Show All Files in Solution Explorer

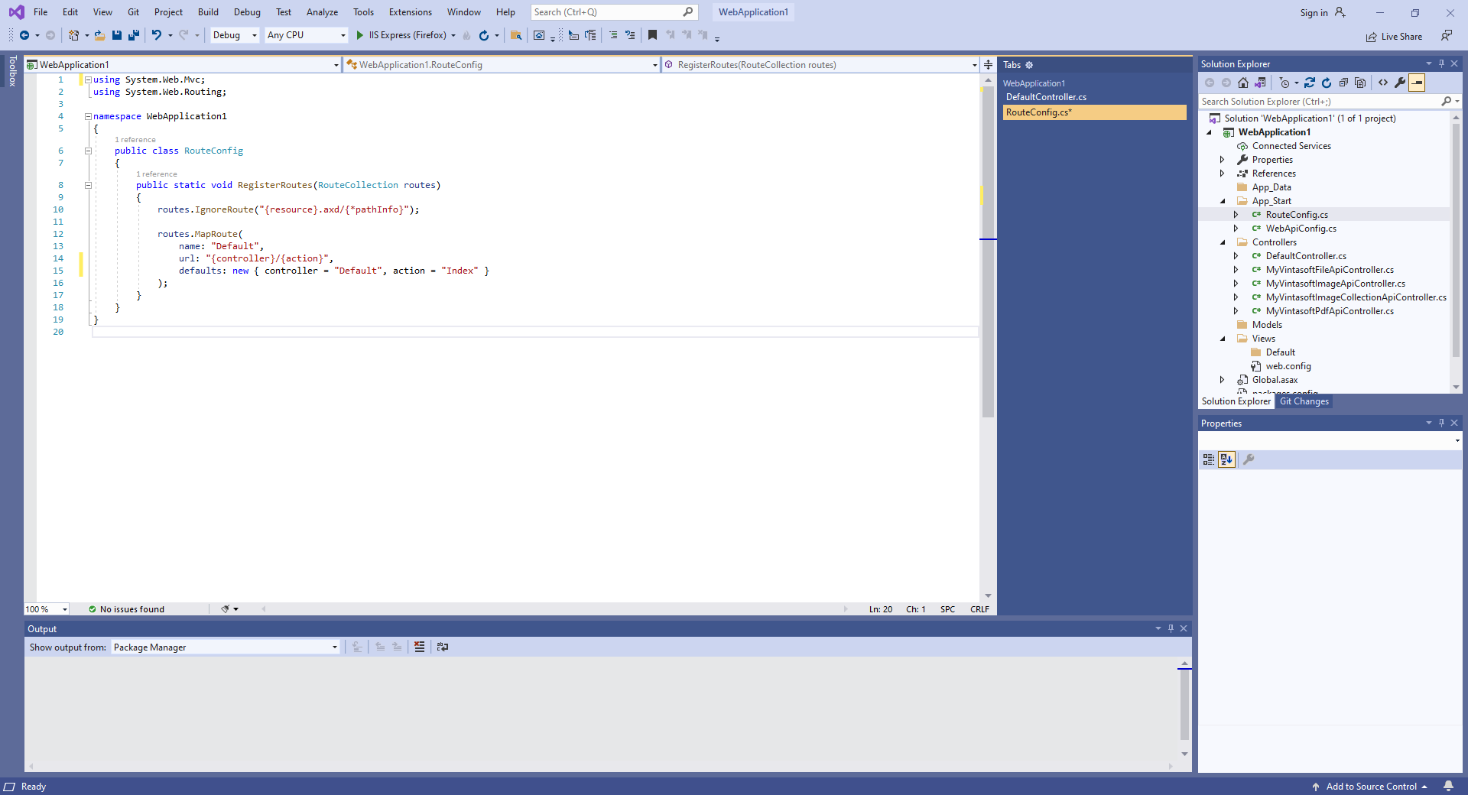pyautogui.click(x=1360, y=83)
